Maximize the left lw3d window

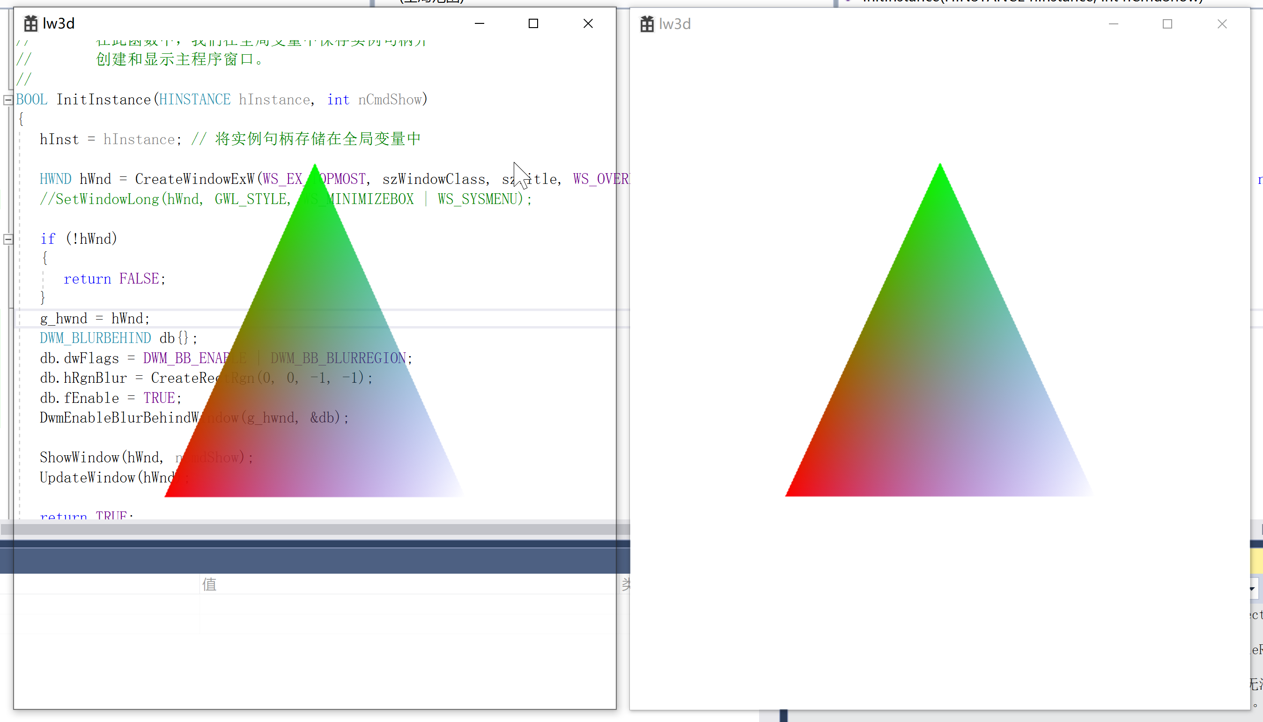533,23
